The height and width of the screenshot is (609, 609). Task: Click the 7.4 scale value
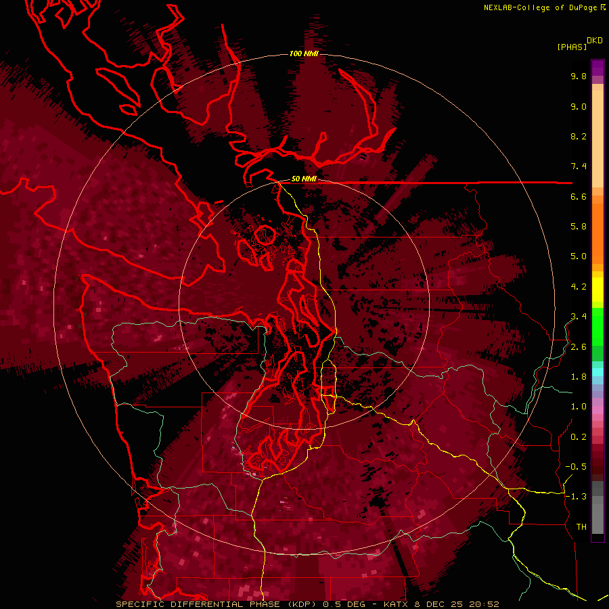(579, 166)
